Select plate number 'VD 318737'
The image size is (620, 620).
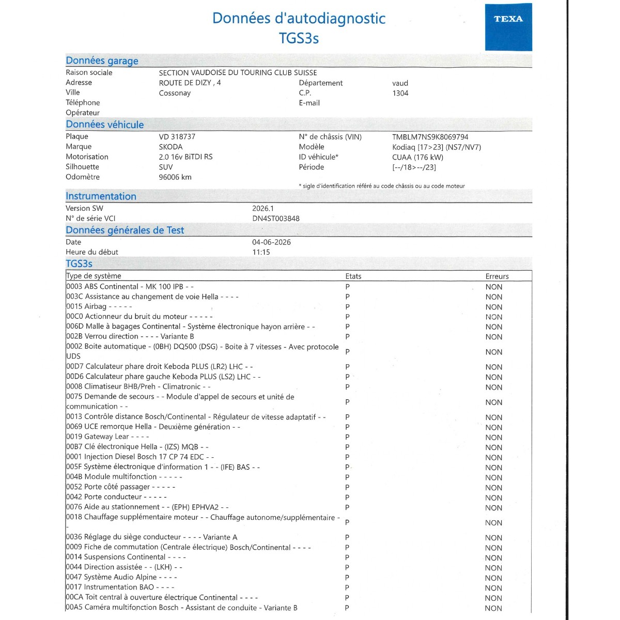pos(177,137)
